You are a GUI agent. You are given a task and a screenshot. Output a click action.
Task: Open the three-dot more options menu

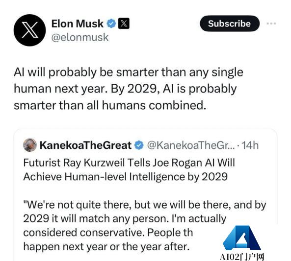point(271,24)
